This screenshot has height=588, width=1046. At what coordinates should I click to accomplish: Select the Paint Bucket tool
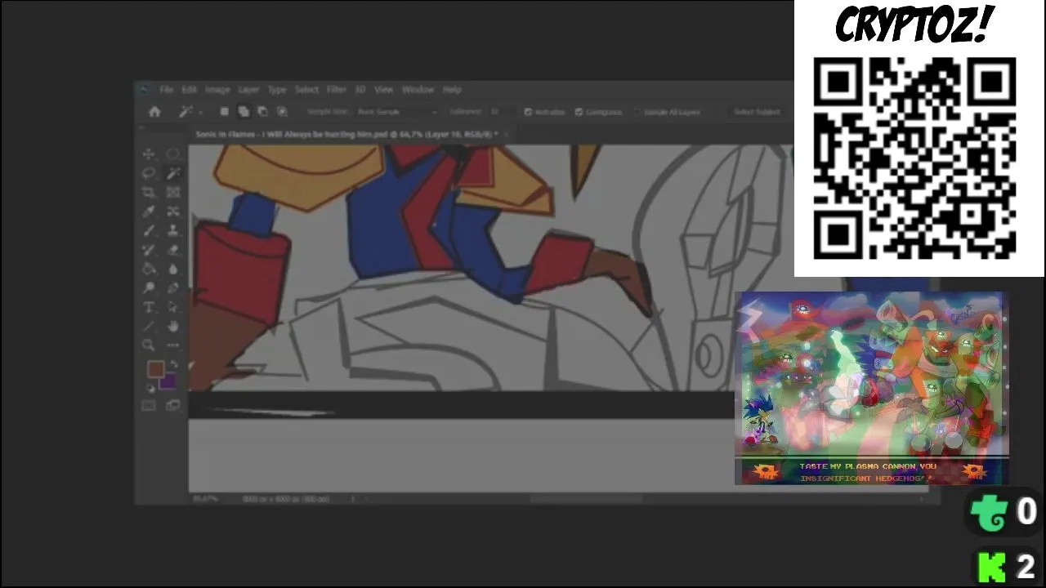point(149,269)
